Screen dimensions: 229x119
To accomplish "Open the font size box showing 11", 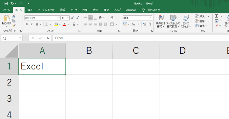I will coord(65,18).
